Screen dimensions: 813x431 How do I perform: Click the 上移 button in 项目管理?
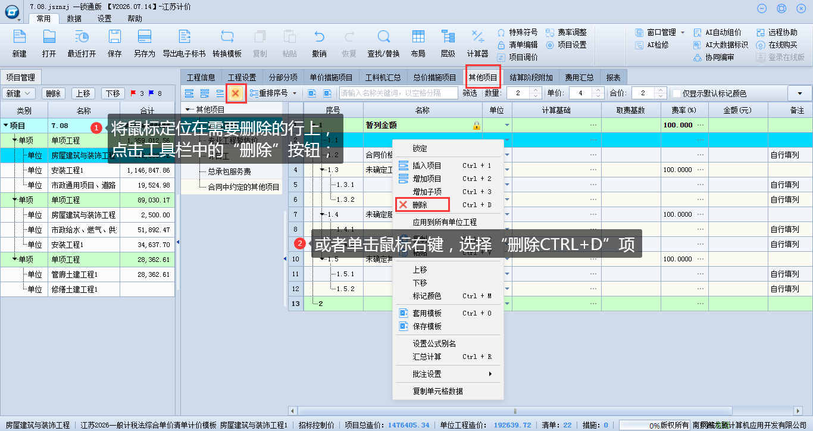pyautogui.click(x=83, y=93)
